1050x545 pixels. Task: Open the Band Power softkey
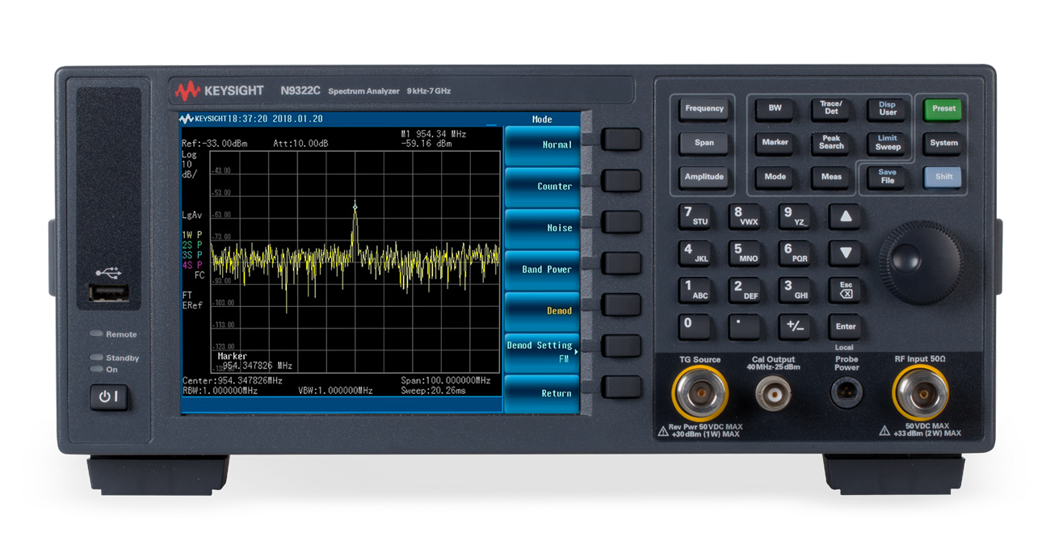point(542,269)
